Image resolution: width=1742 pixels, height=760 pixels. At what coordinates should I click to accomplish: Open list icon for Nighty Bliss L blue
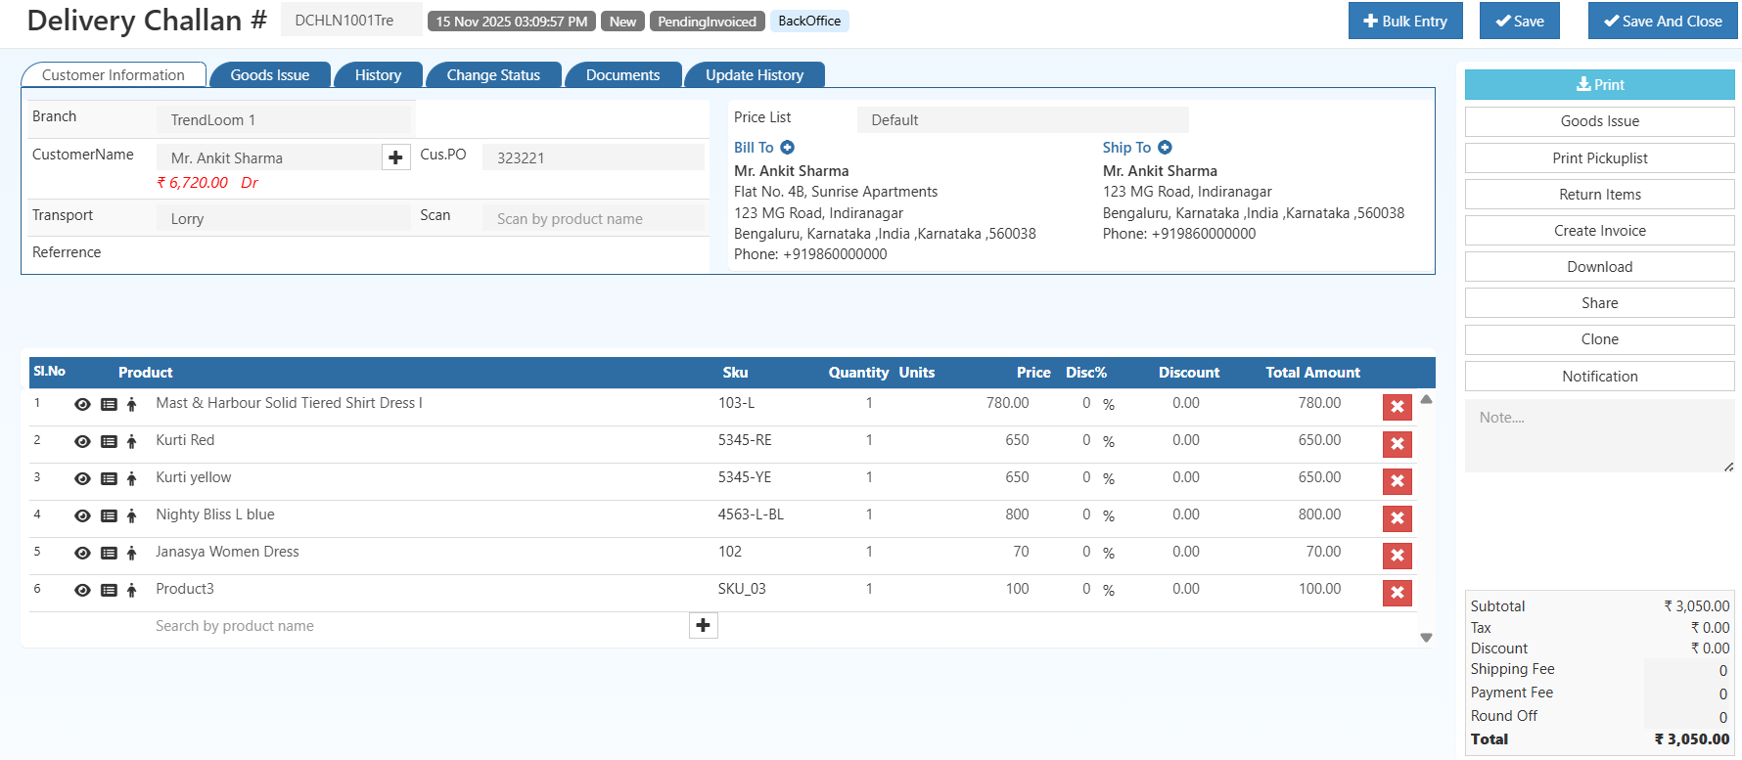(109, 515)
